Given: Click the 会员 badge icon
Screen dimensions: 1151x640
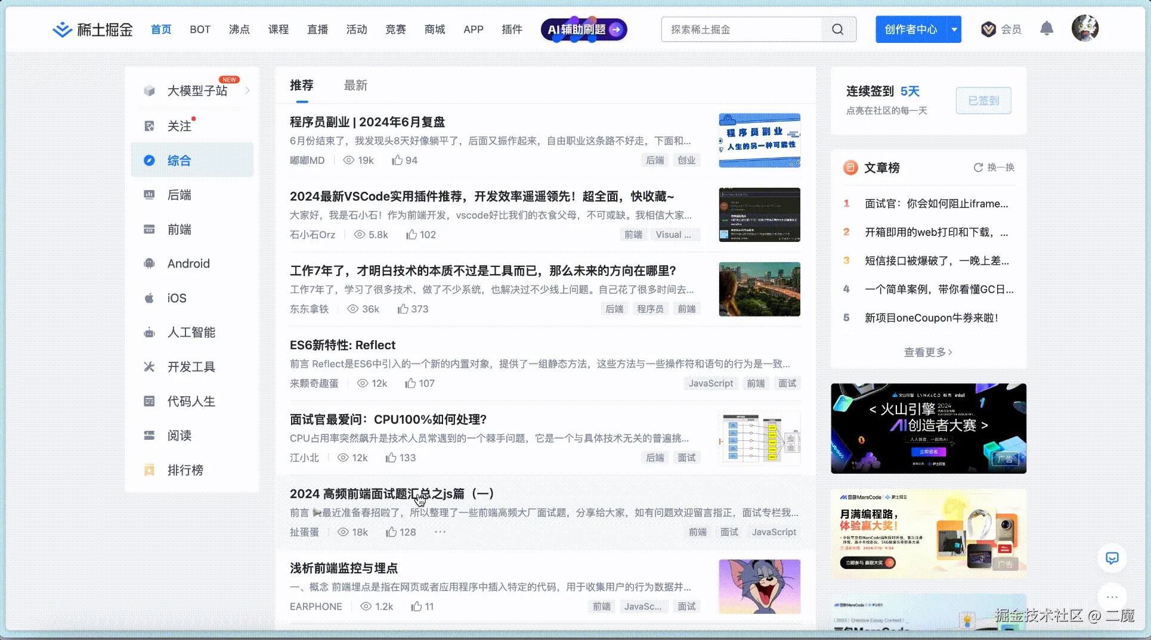Looking at the screenshot, I should coord(989,29).
